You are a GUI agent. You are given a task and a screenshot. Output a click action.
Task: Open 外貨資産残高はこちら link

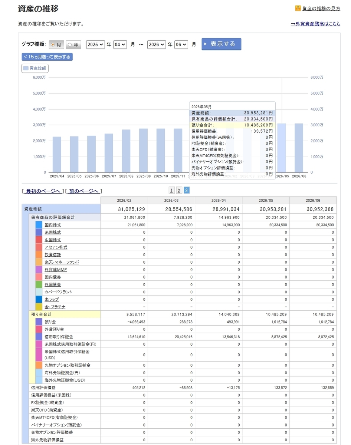(x=315, y=24)
